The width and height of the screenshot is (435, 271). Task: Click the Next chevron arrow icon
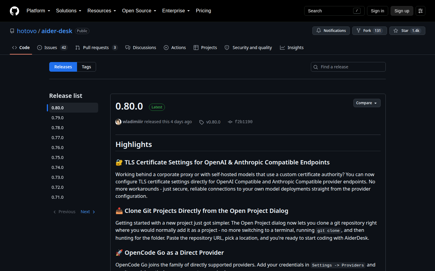(94, 212)
